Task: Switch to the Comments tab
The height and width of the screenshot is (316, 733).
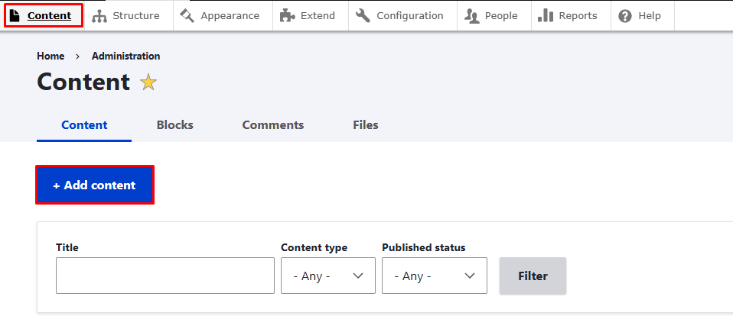Action: point(273,125)
